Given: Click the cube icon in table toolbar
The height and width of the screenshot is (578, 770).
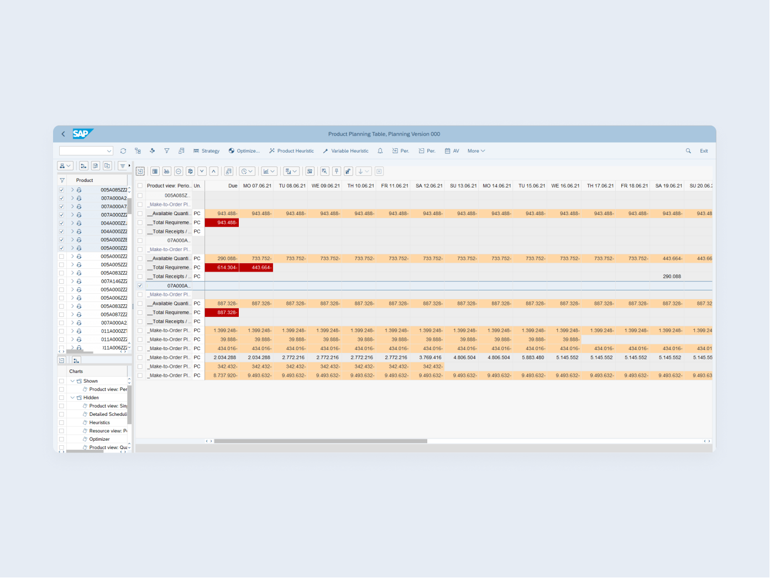Looking at the screenshot, I should (190, 171).
